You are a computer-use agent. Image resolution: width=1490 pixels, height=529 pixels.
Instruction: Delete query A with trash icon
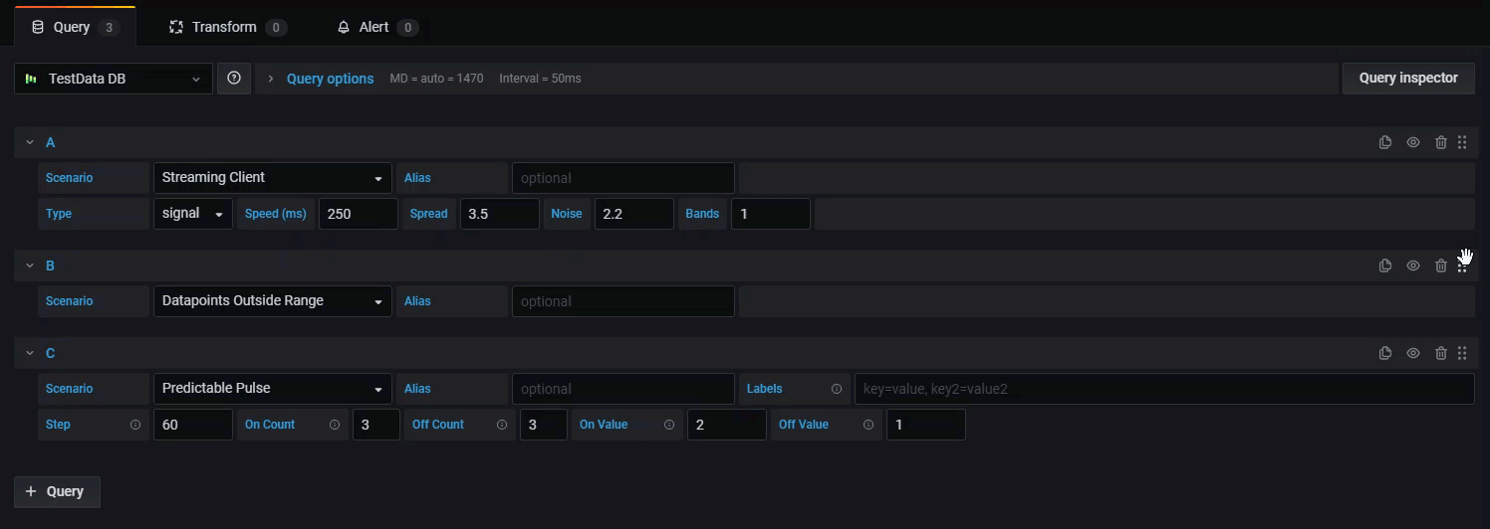click(1440, 142)
